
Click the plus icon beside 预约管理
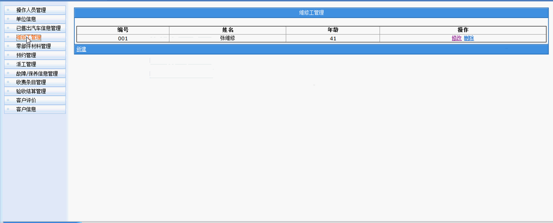(x=8, y=55)
